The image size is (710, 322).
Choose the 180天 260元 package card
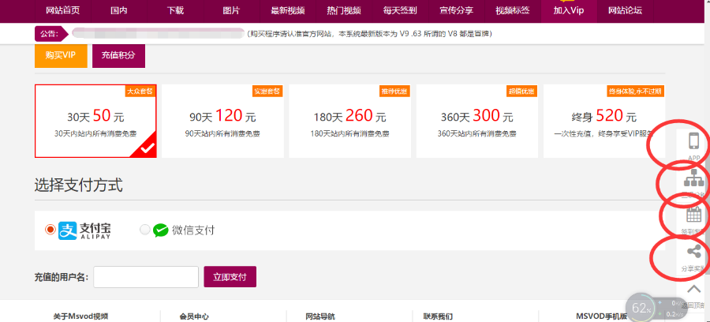(x=350, y=121)
